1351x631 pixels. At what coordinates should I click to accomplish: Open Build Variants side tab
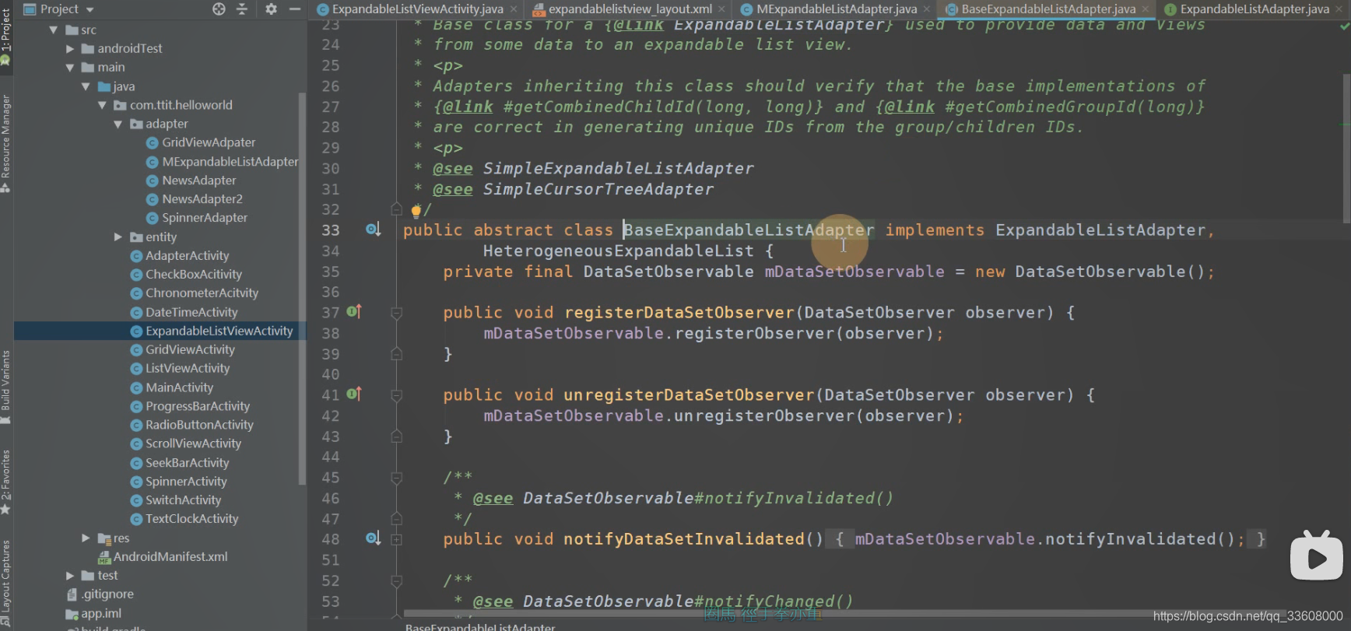pyautogui.click(x=6, y=387)
